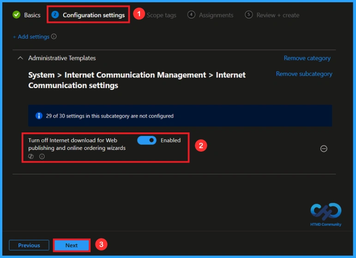This screenshot has height=258, width=356.
Task: Click the copilot icon under the wizard setting
Action: [x=31, y=156]
